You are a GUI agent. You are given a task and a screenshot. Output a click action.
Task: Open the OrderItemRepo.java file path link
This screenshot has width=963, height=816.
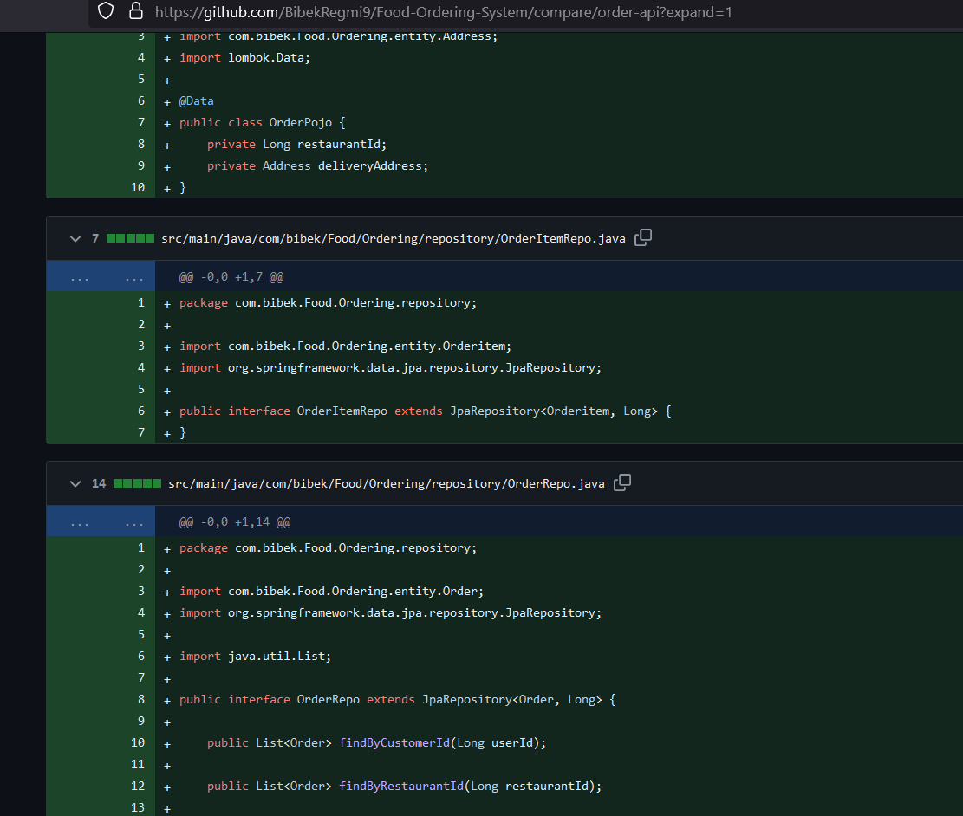393,238
